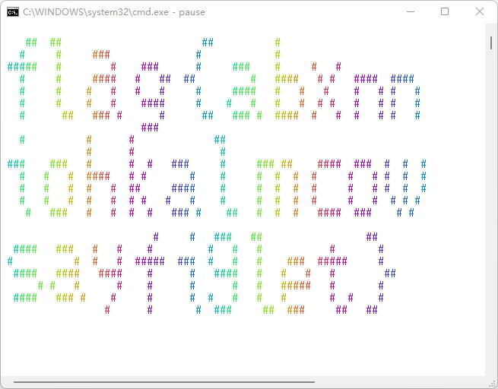Click the resize grip in window corner
The image size is (498, 389).
491,382
